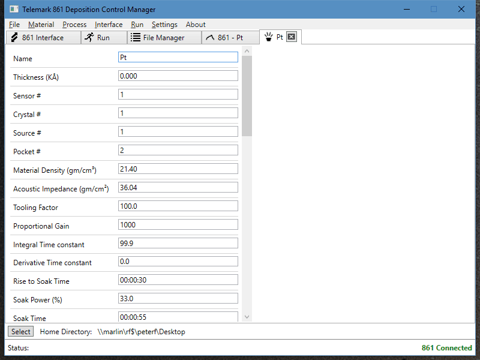Image resolution: width=480 pixels, height=360 pixels.
Task: Click the Soak Power (%) field
Action: coord(178,298)
